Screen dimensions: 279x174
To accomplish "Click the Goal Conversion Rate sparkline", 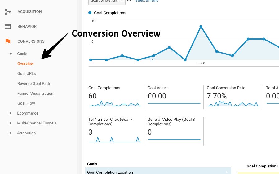I will 233,104.
